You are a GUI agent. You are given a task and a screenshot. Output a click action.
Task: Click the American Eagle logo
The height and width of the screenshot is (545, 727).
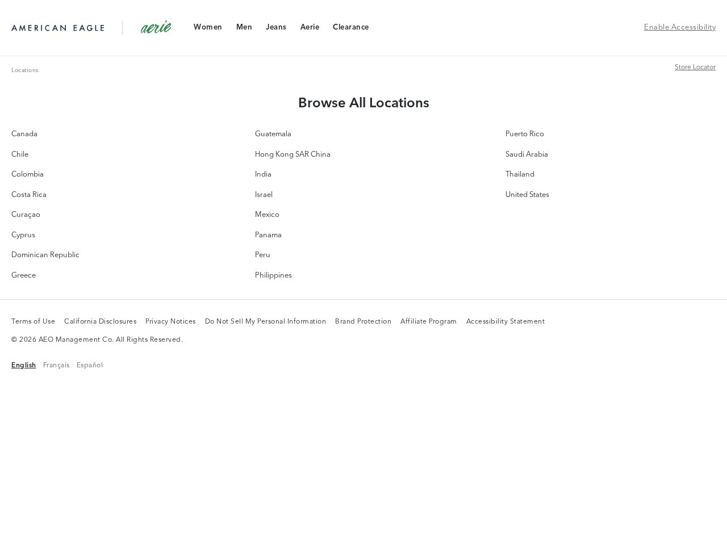(x=58, y=28)
